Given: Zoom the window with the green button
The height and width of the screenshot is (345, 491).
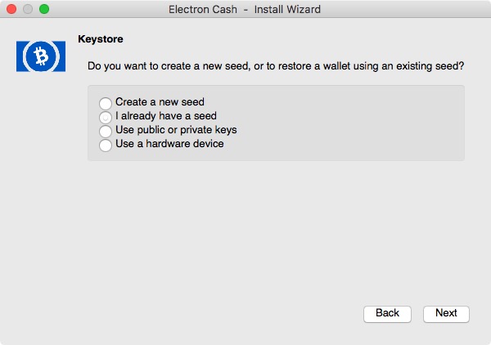Looking at the screenshot, I should pyautogui.click(x=44, y=9).
